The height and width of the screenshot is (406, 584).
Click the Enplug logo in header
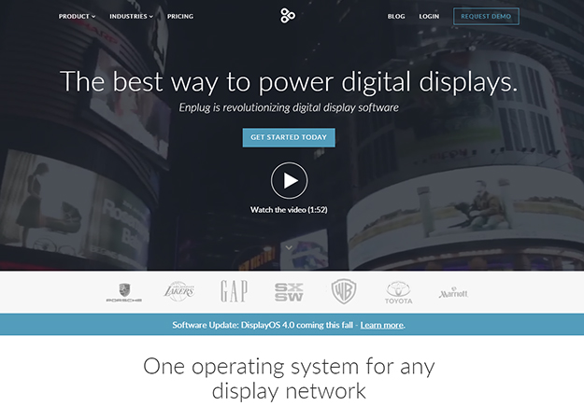289,16
